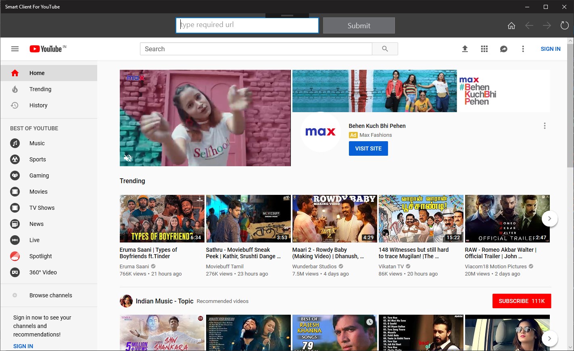
Task: Click the Movies category icon
Action: click(15, 192)
